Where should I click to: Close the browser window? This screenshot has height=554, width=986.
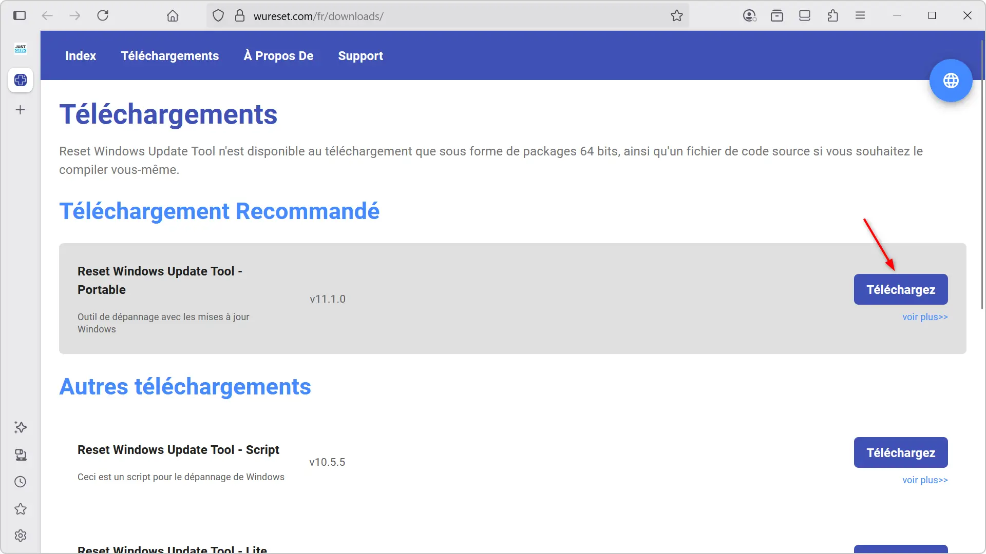[968, 15]
